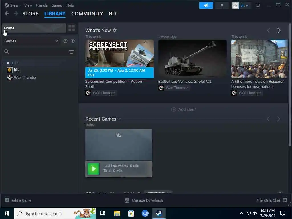The height and width of the screenshot is (219, 292).
Task: Click the hl2 game icon in sidebar
Action: click(9, 70)
